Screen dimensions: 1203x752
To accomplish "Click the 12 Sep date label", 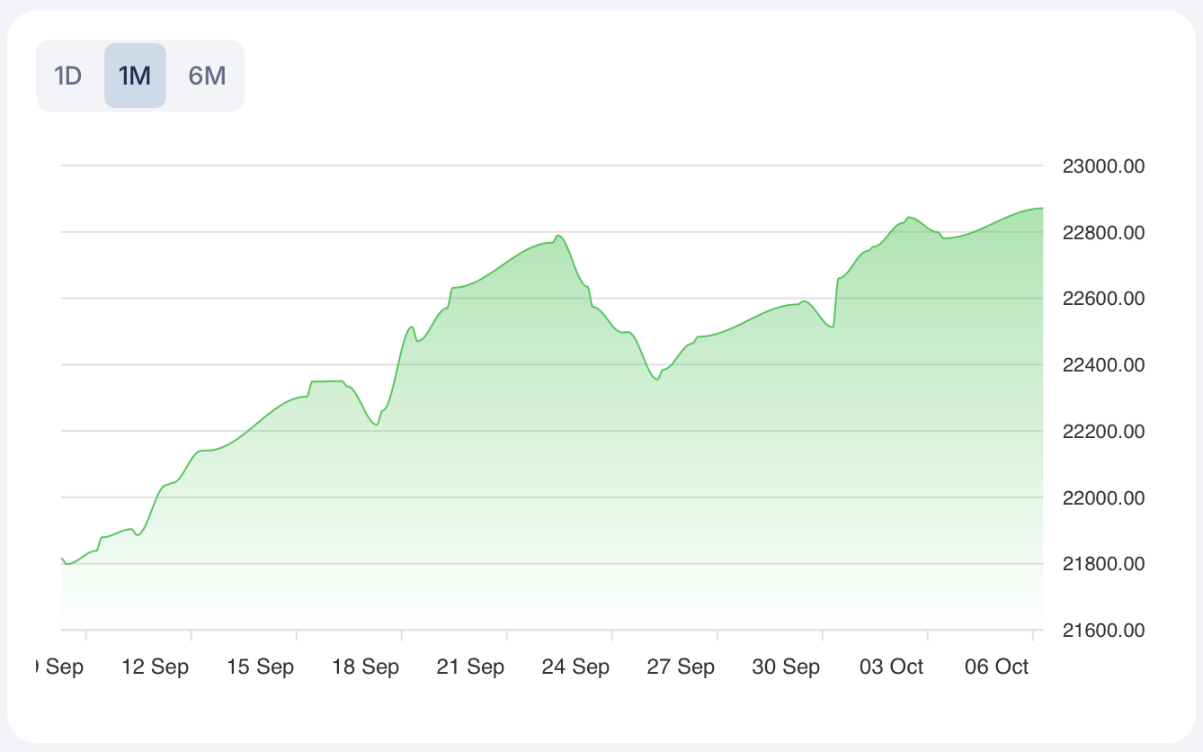I will coord(156,667).
